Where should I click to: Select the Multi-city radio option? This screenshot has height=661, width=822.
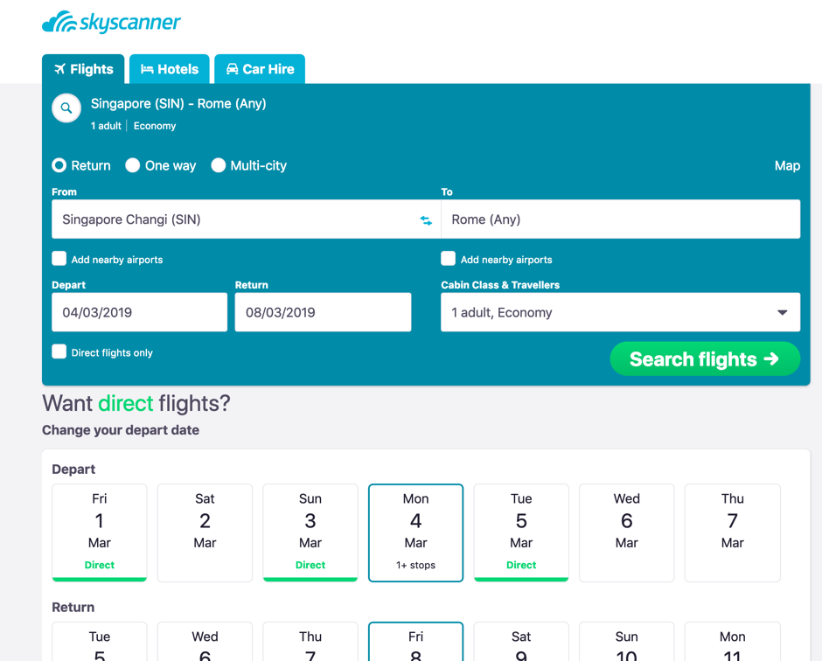(x=219, y=165)
